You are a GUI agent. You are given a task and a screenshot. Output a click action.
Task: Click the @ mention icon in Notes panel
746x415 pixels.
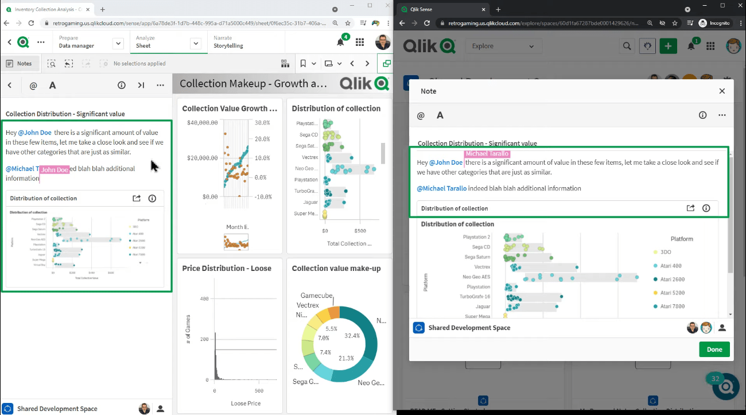point(33,85)
